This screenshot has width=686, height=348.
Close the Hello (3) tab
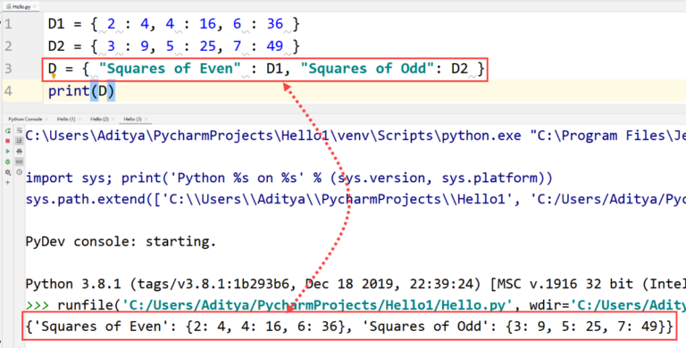146,119
